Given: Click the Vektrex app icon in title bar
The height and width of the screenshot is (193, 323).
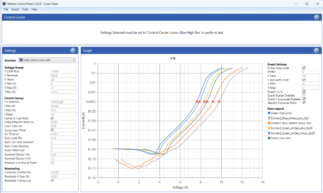Looking at the screenshot, I should coord(4,3).
